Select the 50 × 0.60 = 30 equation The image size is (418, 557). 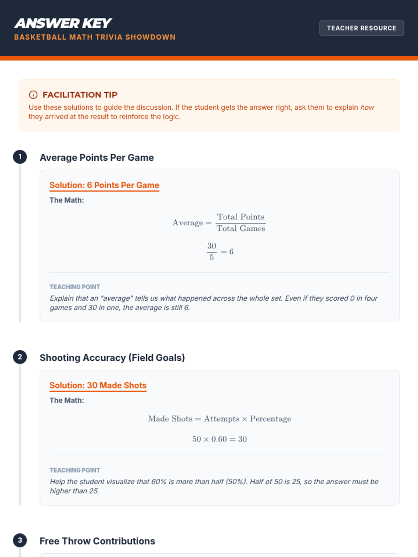[219, 439]
